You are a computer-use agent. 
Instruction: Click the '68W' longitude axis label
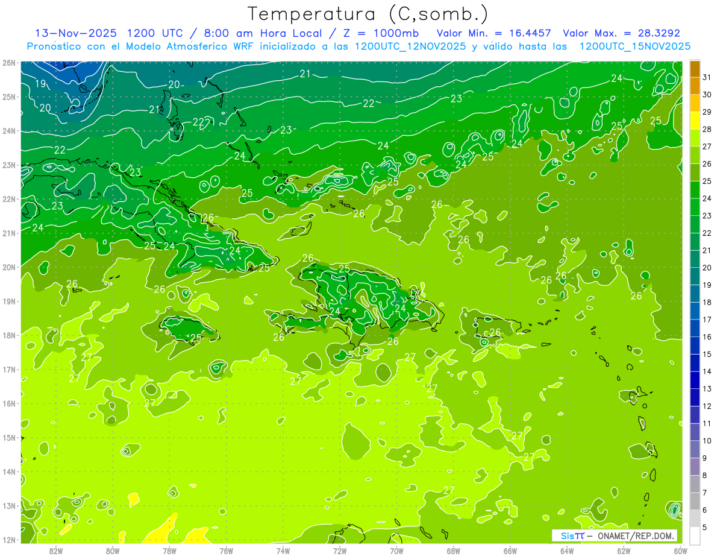(x=453, y=551)
